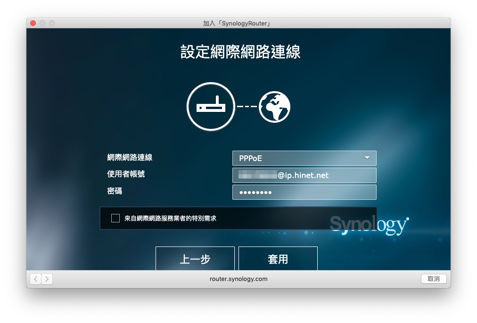The image size is (477, 323).
Task: Click the 上一步 button
Action: 195,259
